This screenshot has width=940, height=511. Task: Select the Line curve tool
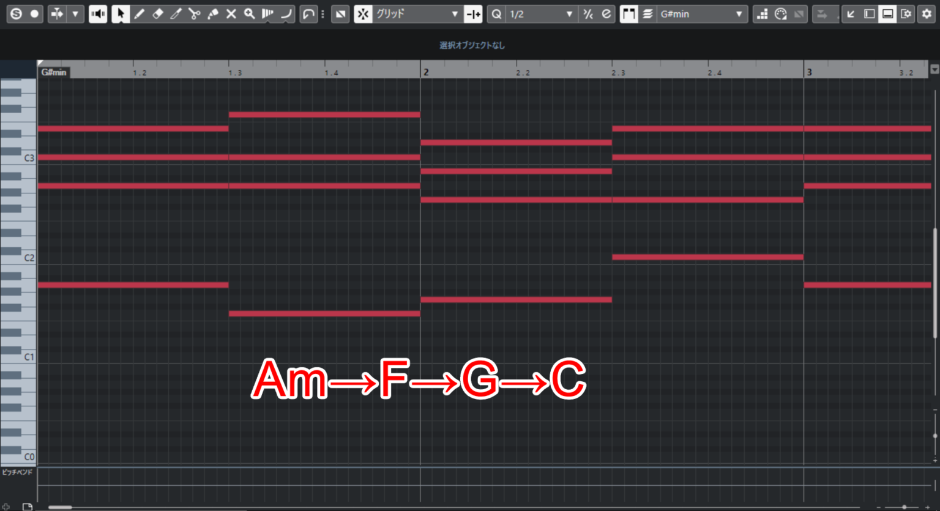pos(286,13)
